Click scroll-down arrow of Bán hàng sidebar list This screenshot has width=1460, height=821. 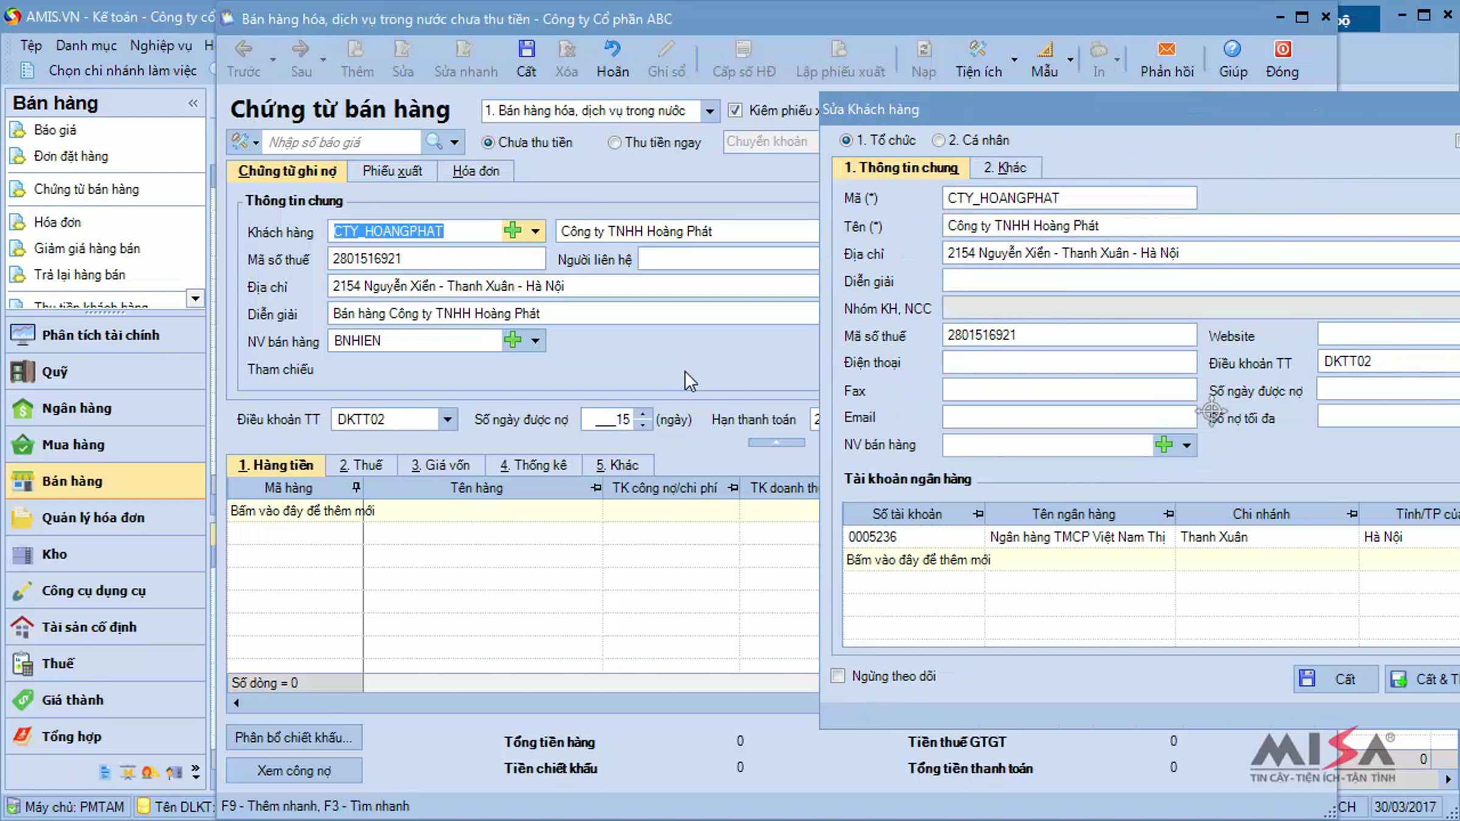coord(195,298)
